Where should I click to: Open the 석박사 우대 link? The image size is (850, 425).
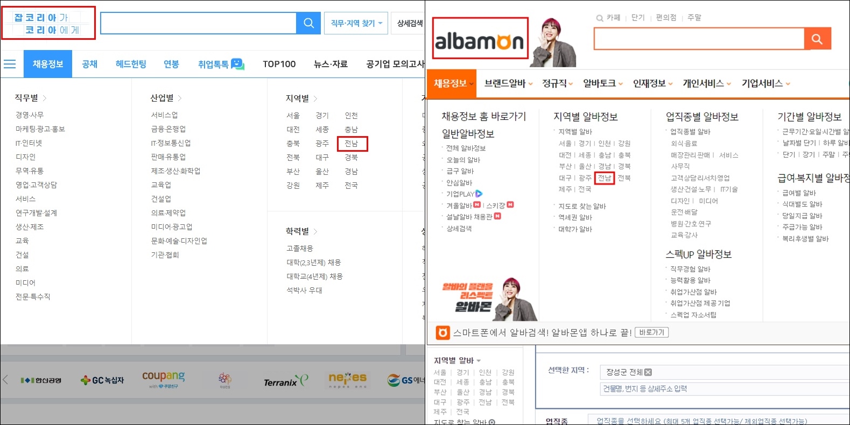(x=304, y=291)
